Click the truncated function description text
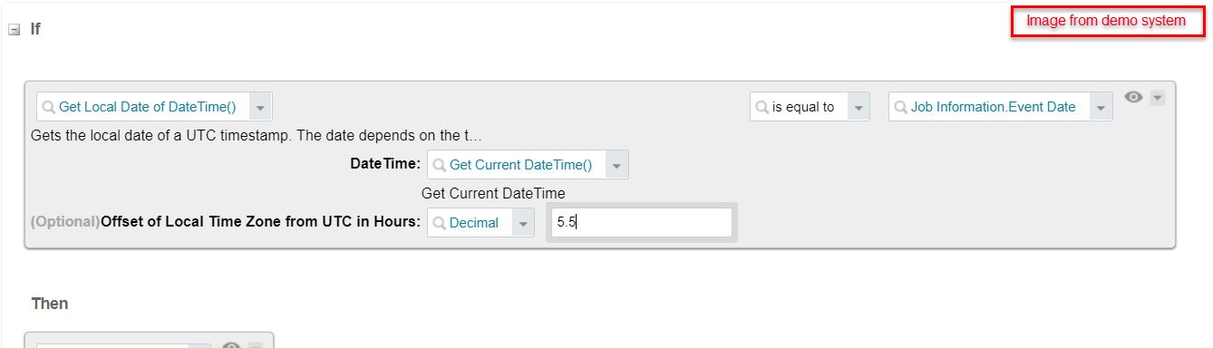1213x348 pixels. (x=256, y=136)
